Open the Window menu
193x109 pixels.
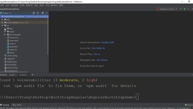click(54, 5)
